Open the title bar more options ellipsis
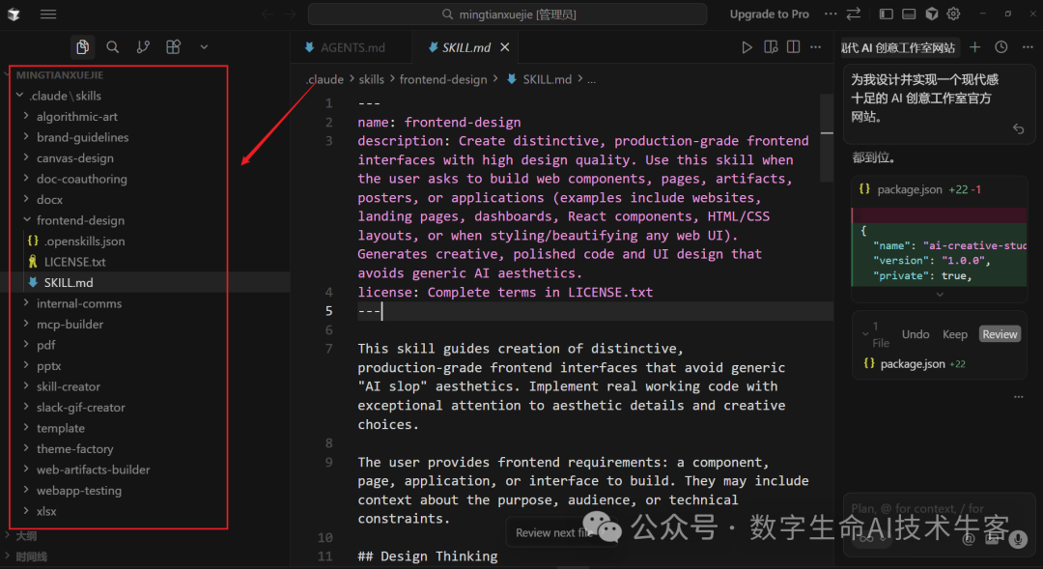The width and height of the screenshot is (1043, 569). [x=831, y=14]
